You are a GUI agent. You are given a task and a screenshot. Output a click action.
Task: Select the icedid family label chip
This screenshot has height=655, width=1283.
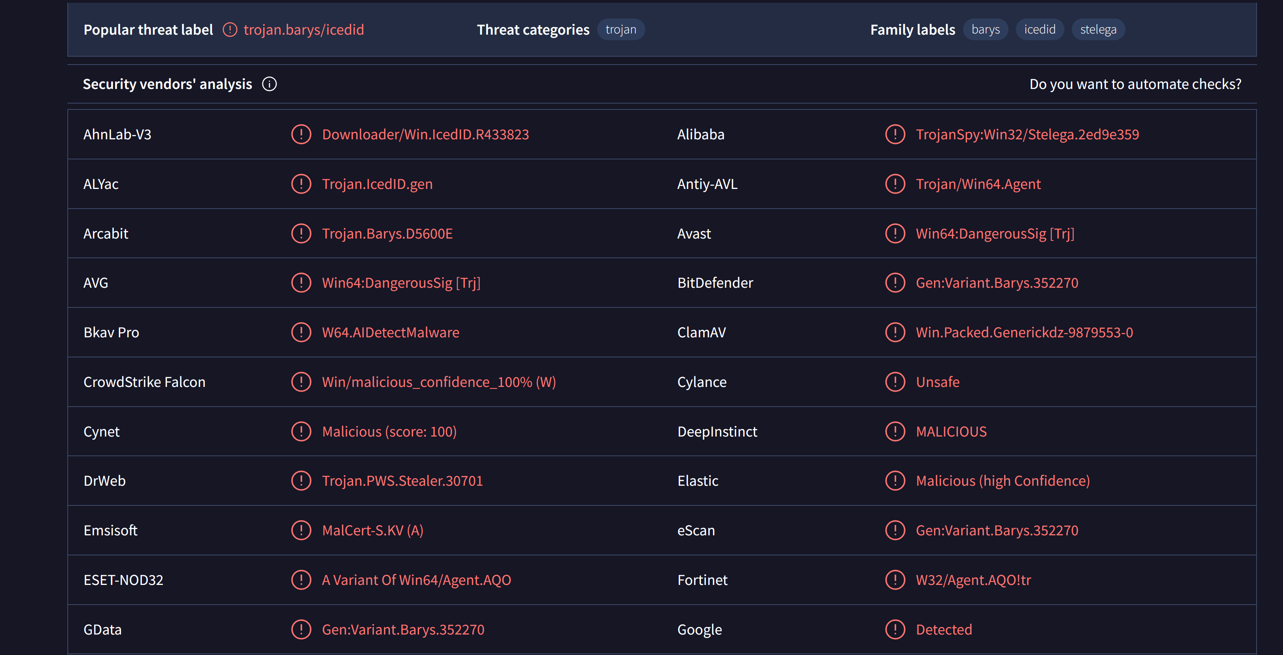[x=1040, y=30]
